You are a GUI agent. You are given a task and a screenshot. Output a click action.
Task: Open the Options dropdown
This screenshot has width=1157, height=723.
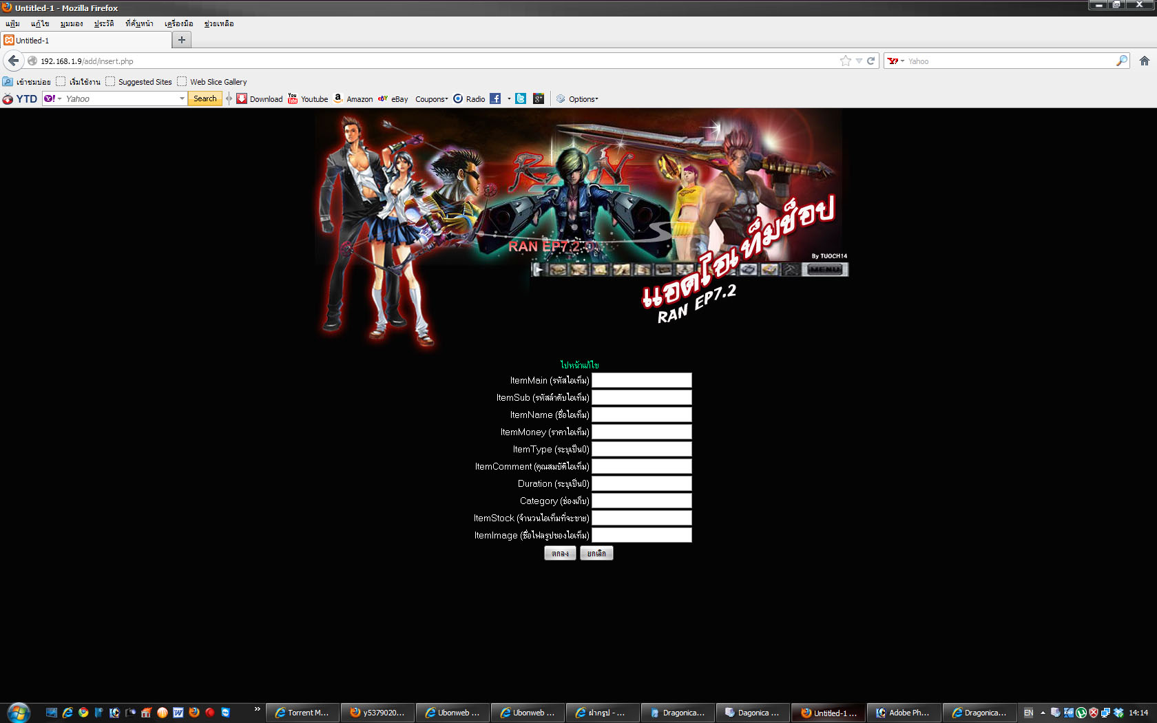[x=578, y=99]
